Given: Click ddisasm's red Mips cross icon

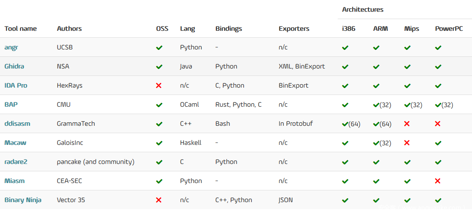Looking at the screenshot, I should coord(407,124).
